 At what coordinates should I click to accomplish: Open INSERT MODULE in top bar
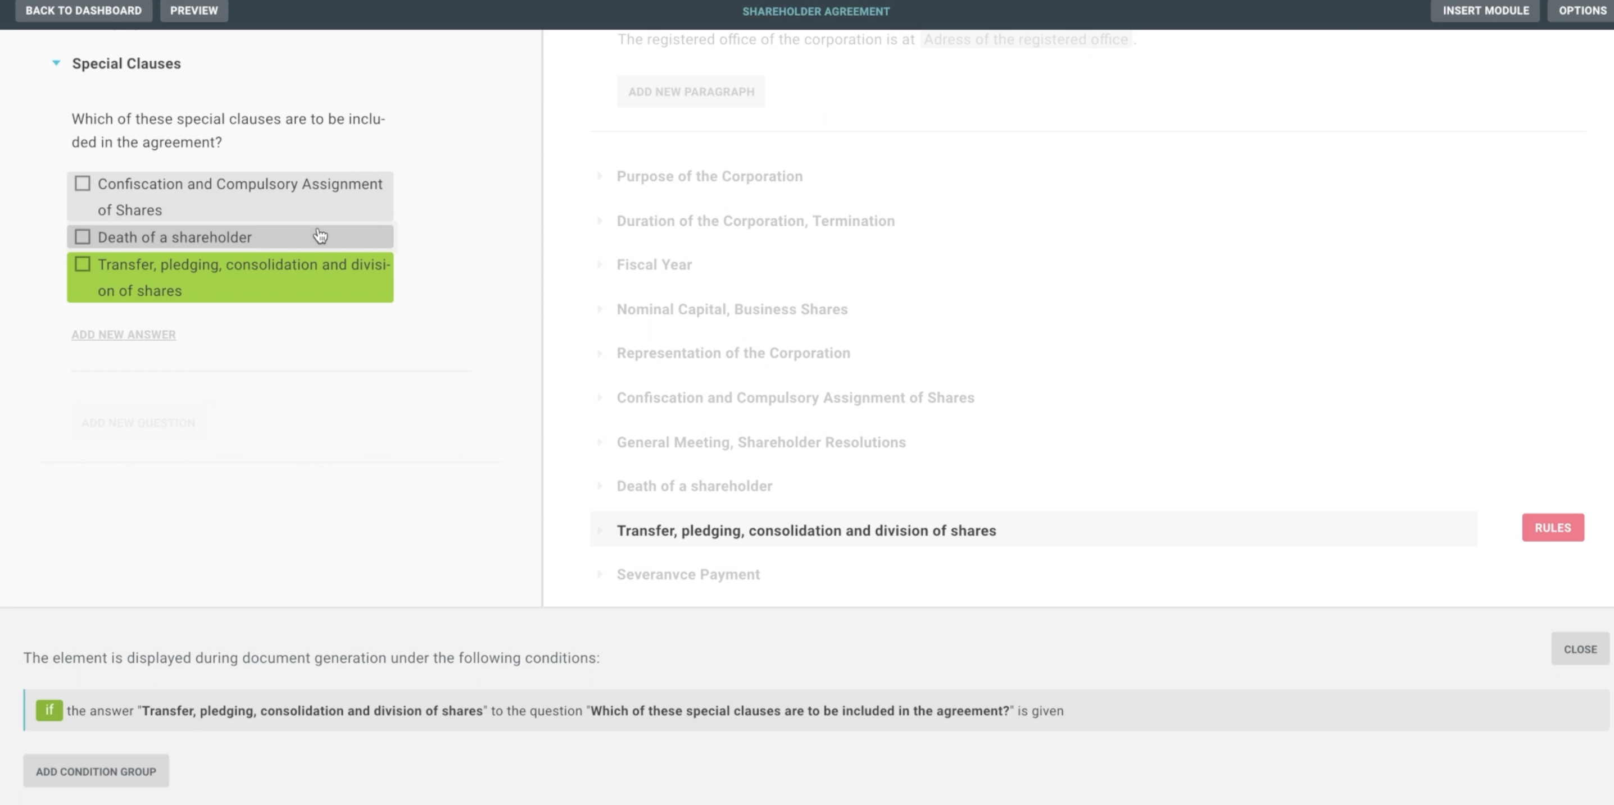(x=1484, y=11)
